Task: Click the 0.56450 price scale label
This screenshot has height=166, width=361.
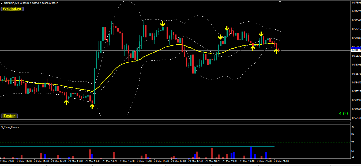Action: pos(356,83)
